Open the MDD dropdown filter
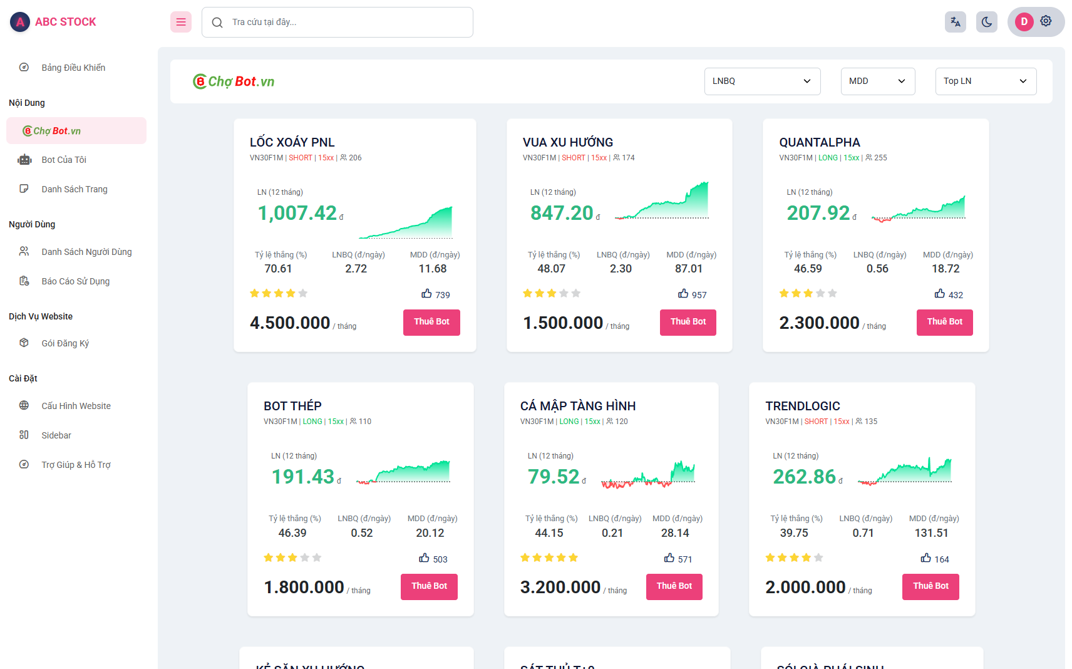 (x=877, y=81)
